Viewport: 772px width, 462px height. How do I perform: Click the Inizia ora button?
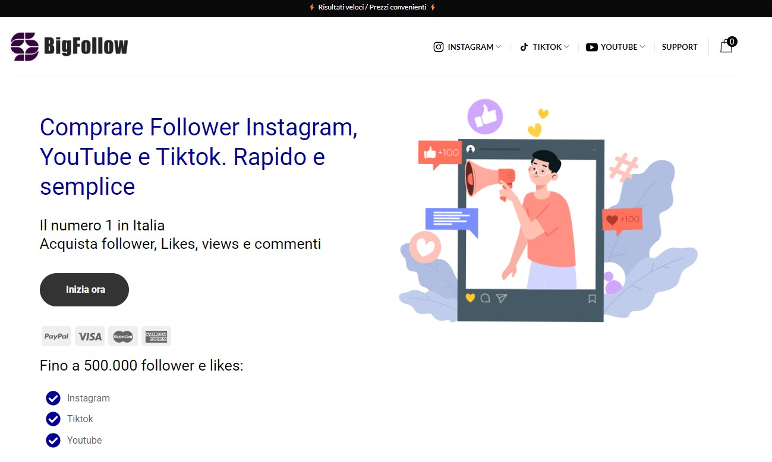pos(84,290)
